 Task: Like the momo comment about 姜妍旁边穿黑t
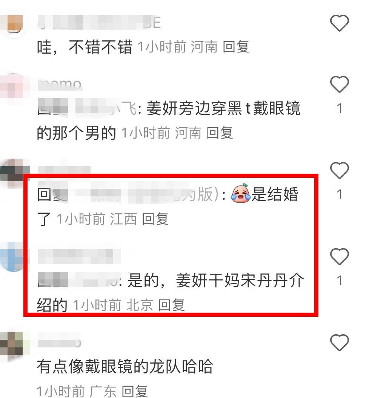pyautogui.click(x=339, y=84)
